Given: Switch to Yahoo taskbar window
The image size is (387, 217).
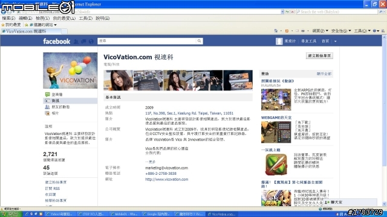Looking at the screenshot, I should 60,214.
